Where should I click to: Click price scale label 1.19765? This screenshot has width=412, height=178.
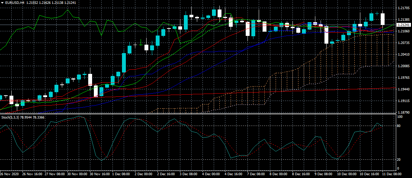pos(404,77)
